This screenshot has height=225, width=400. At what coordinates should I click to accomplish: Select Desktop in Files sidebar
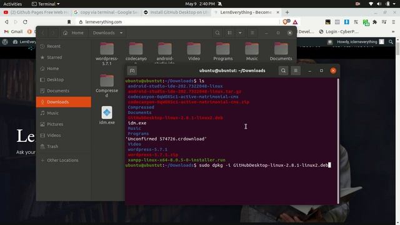[64, 79]
